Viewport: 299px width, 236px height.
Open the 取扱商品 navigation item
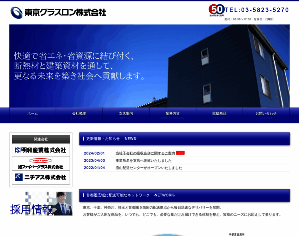(219, 115)
